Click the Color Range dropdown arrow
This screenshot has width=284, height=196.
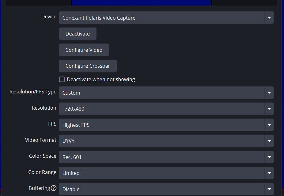pyautogui.click(x=269, y=173)
